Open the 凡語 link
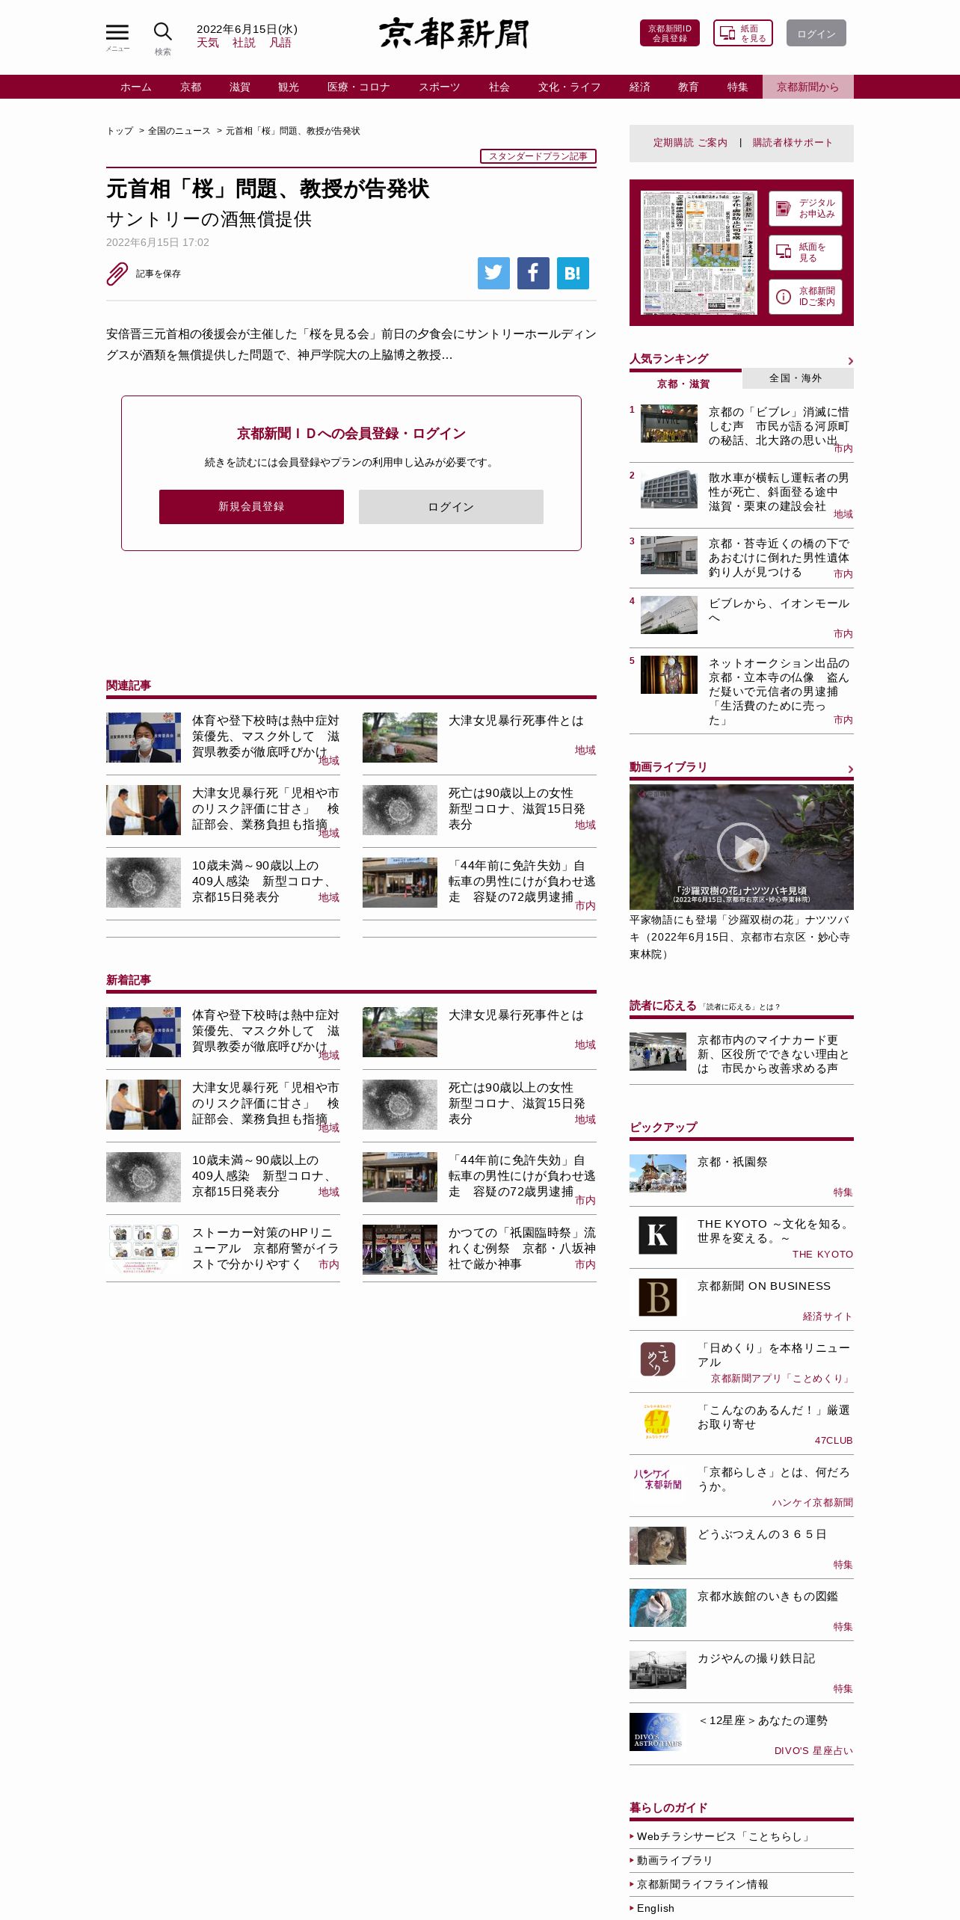This screenshot has height=1920, width=960. [x=280, y=43]
